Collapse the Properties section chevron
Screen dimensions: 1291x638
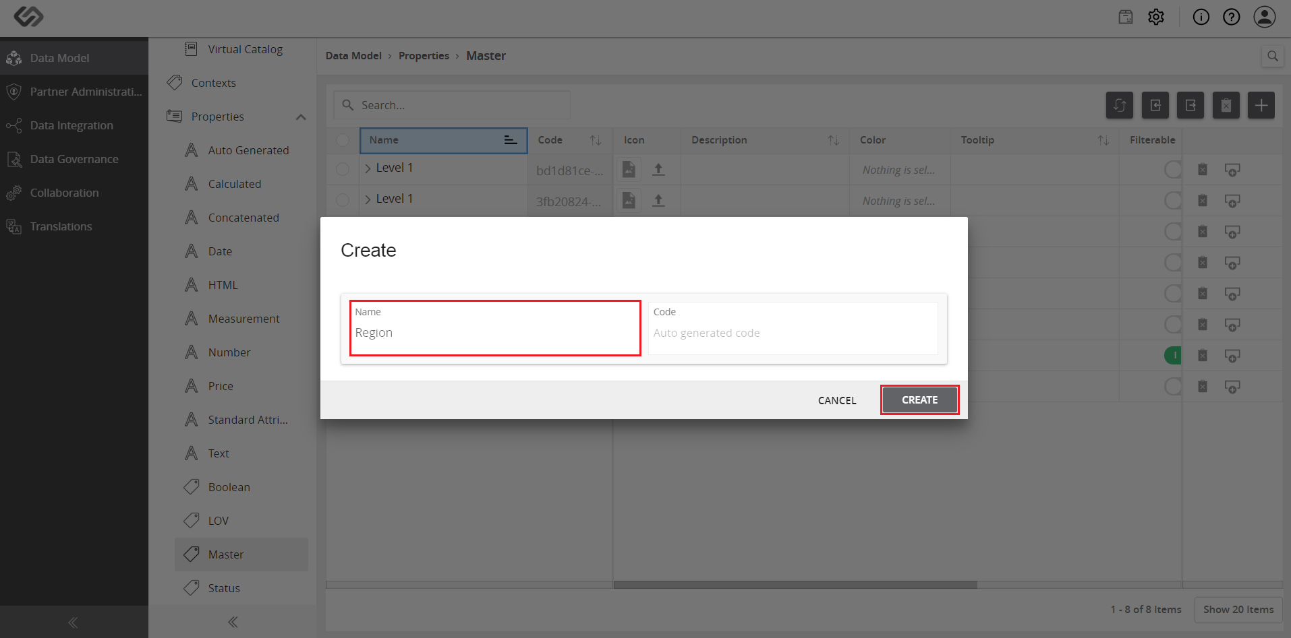(x=301, y=117)
